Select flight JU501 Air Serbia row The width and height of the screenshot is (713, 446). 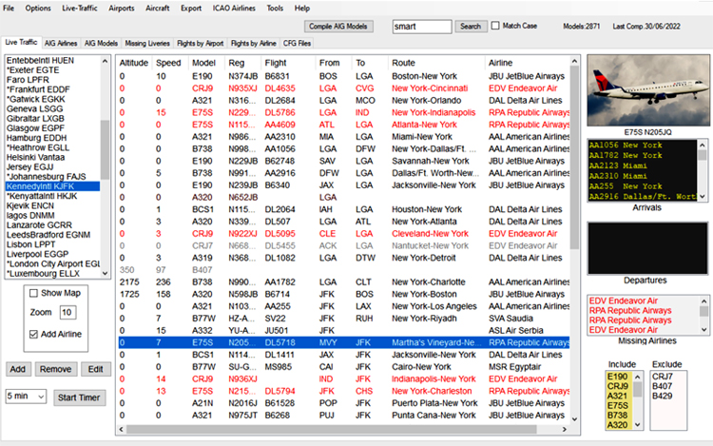click(344, 331)
